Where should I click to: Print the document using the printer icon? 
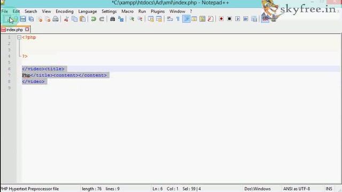point(56,19)
